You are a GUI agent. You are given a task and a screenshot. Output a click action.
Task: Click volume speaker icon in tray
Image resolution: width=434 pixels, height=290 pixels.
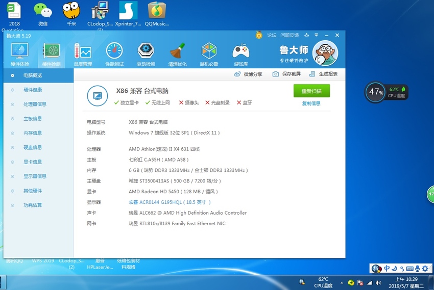378,283
